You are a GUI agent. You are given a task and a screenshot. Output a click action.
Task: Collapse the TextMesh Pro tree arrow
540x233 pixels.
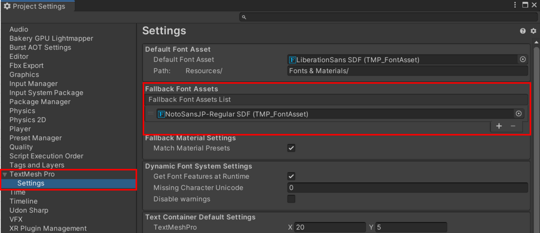pyautogui.click(x=5, y=174)
